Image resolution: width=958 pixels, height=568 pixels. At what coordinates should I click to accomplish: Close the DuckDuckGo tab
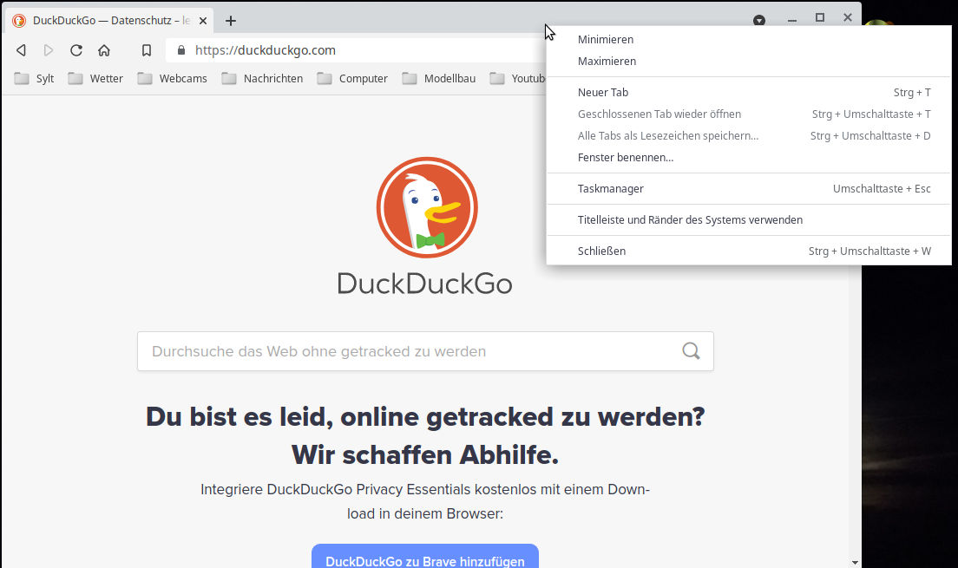203,21
